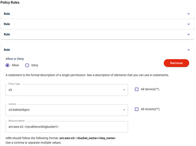Viewport: 196px width, 146px height.
Task: Click the Policy Type dropdown arrow
Action: pos(124,90)
